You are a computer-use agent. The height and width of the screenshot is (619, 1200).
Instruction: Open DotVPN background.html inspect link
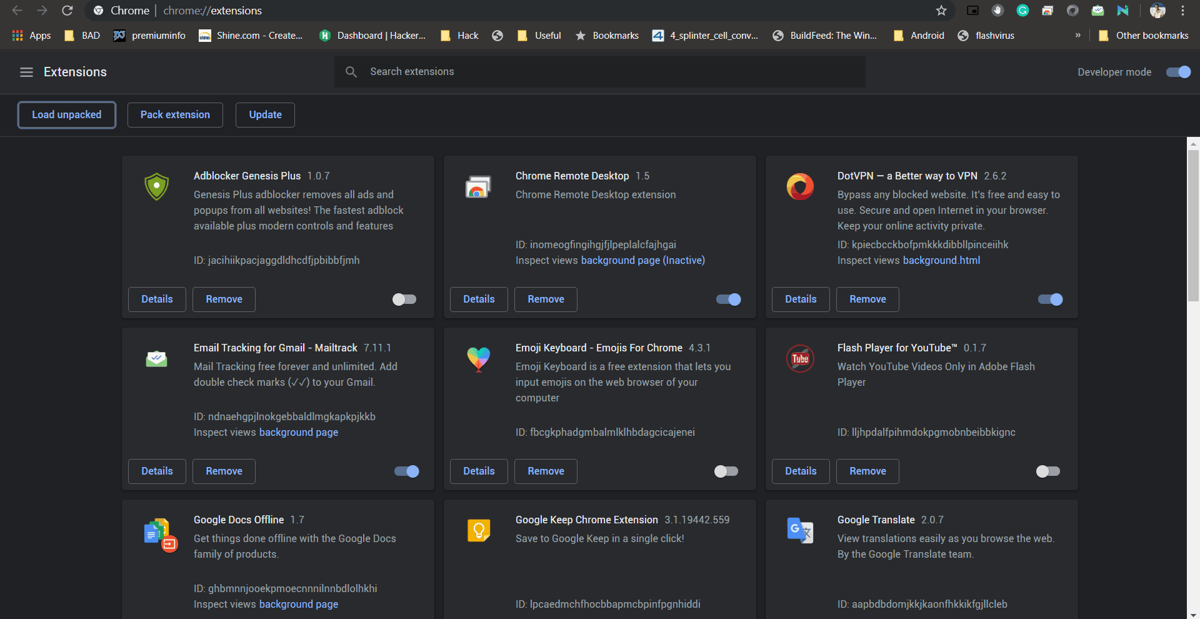click(x=941, y=261)
